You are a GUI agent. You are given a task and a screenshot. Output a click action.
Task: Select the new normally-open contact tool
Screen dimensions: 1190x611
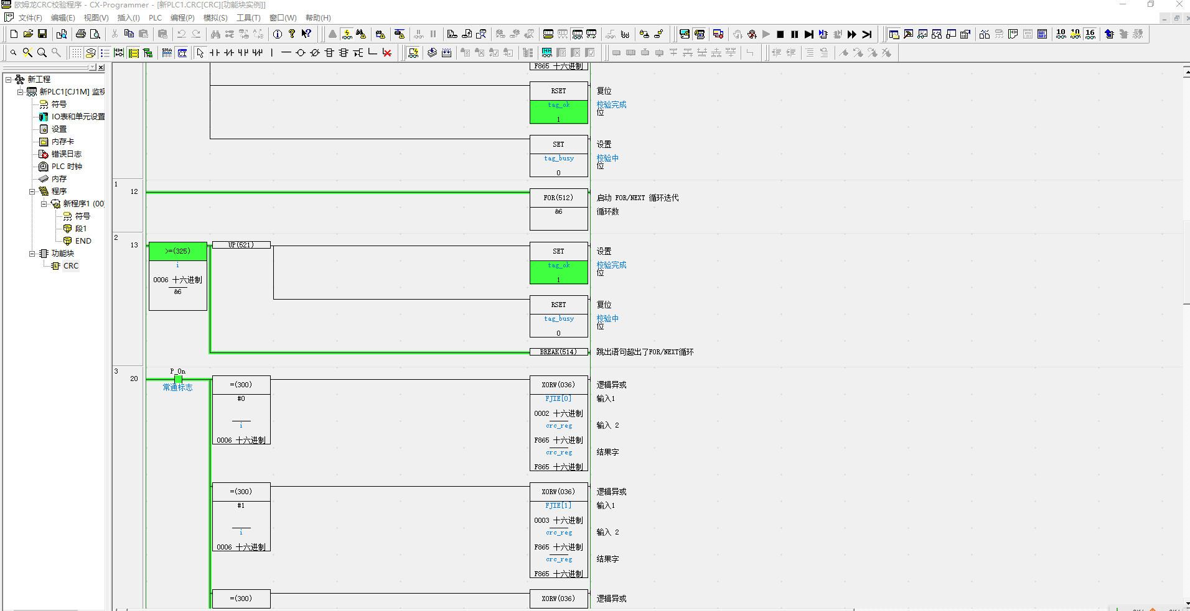point(215,53)
